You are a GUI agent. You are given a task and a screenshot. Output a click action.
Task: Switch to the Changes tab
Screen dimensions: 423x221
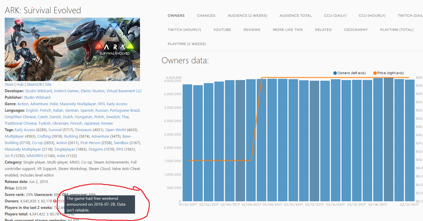pyautogui.click(x=206, y=16)
